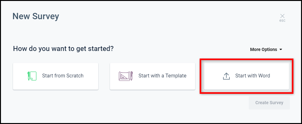
Task: Click the small caret beside More Options
Action: pos(281,49)
